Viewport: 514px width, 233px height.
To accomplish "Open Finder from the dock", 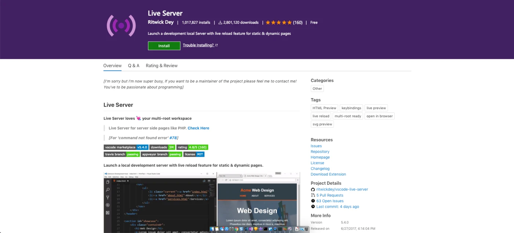I will click(x=212, y=229).
